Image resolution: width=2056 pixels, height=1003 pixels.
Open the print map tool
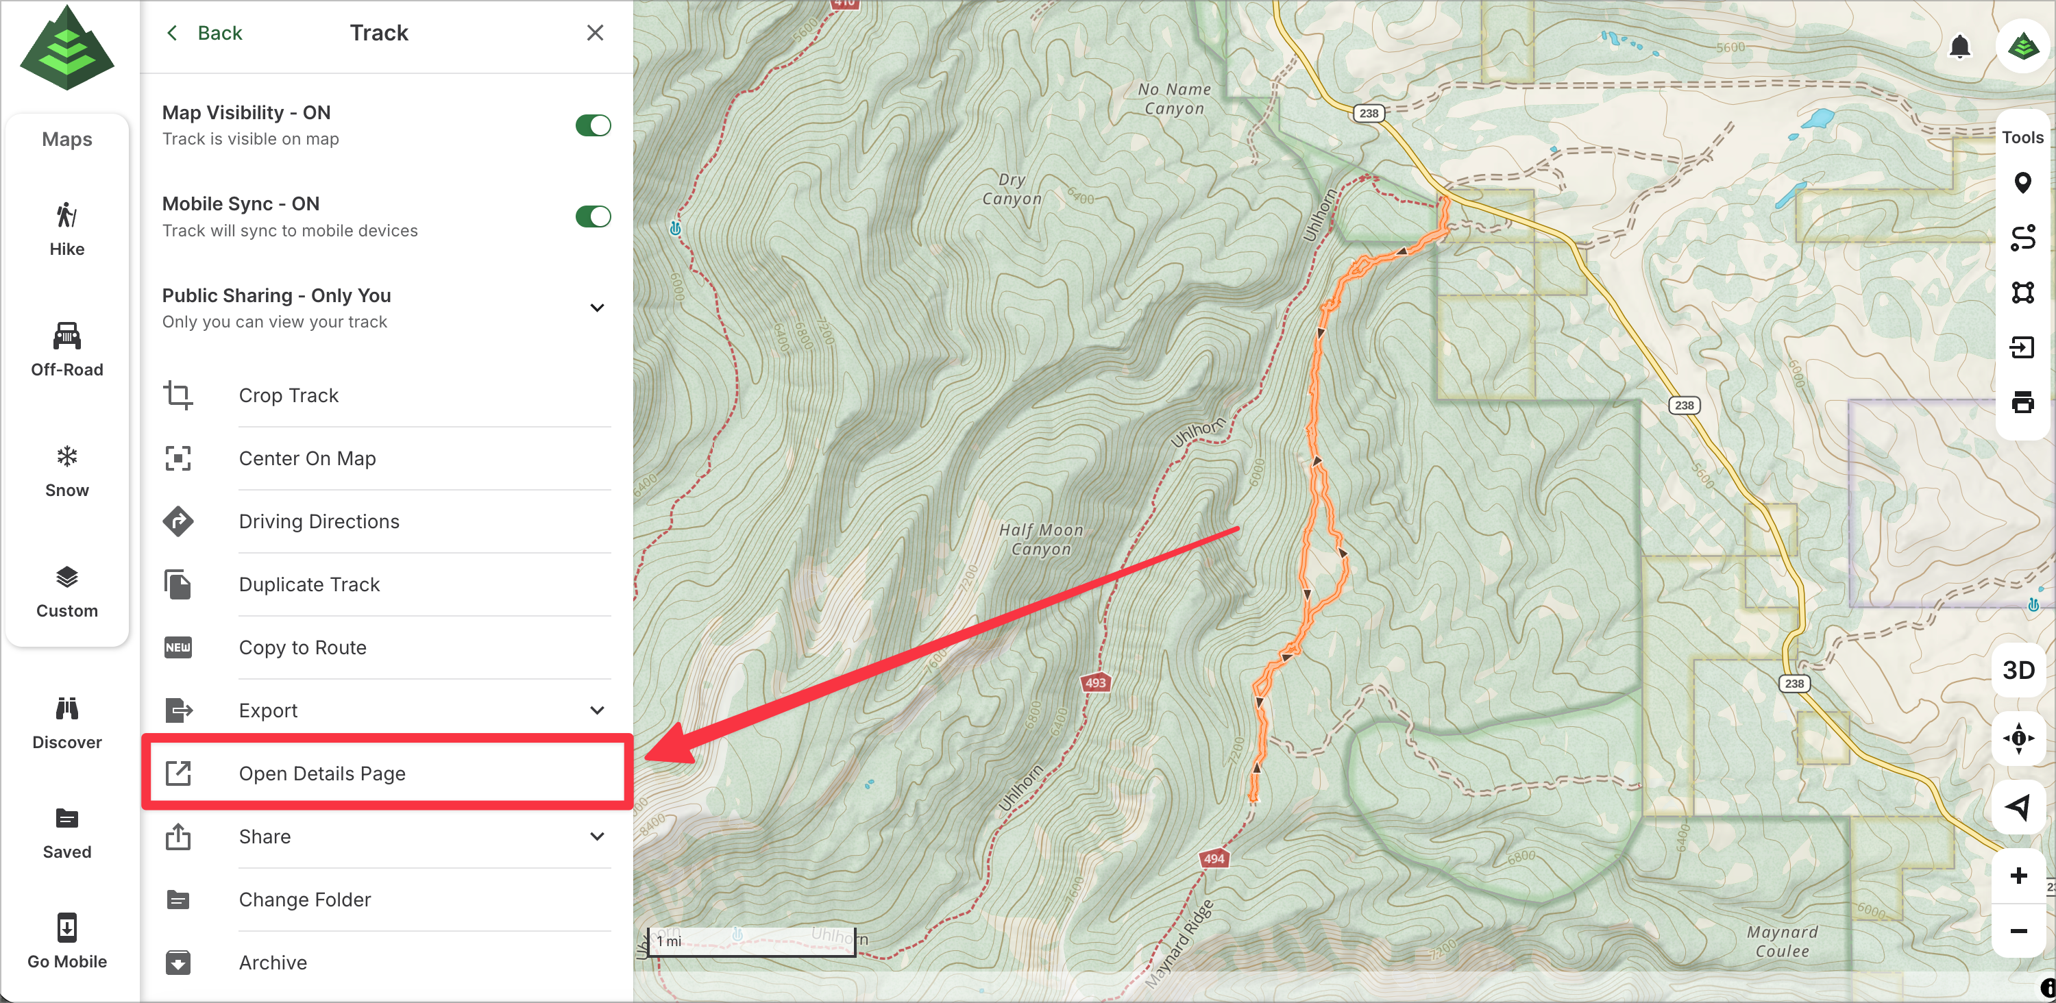(2022, 402)
